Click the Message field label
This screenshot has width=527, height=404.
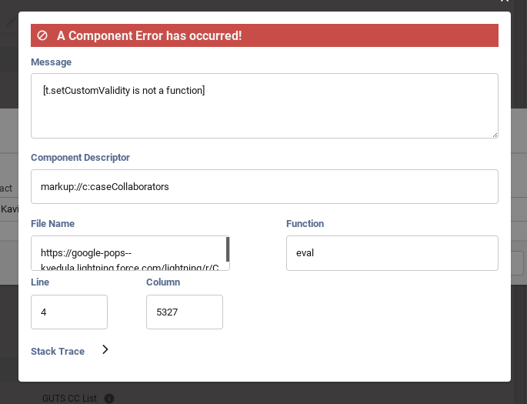(51, 62)
